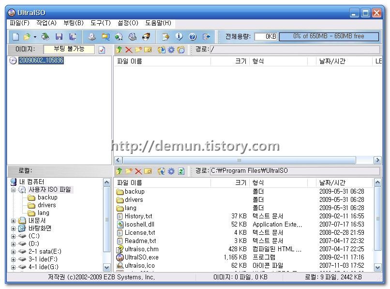Click the New image file icon

(15, 36)
